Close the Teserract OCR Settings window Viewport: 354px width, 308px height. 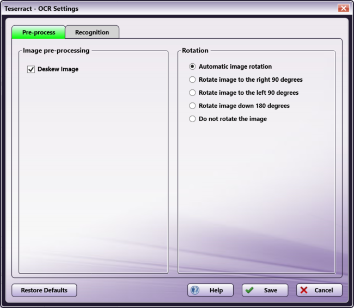(x=344, y=8)
